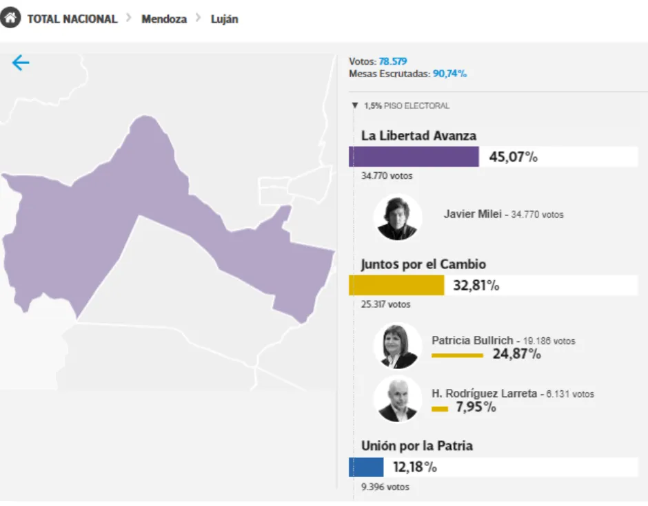Click Unión por la Patria blue bar

point(366,467)
